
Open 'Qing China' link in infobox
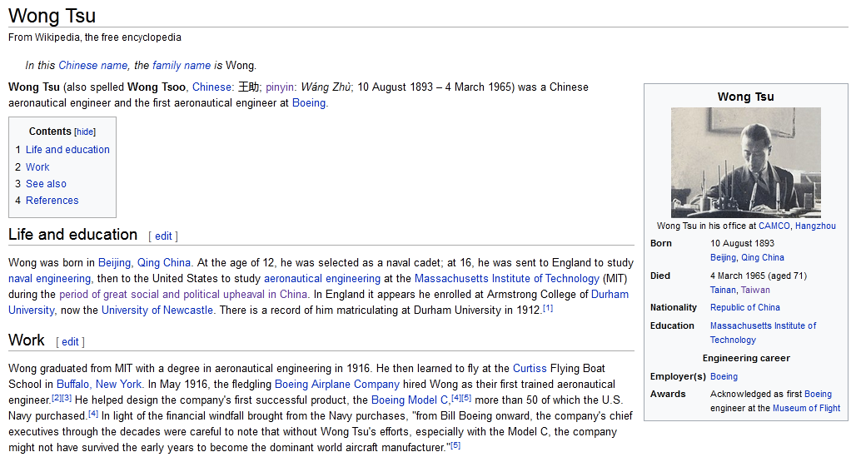click(x=763, y=257)
